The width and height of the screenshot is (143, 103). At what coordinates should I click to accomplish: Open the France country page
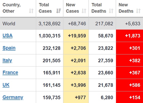coord(10,73)
